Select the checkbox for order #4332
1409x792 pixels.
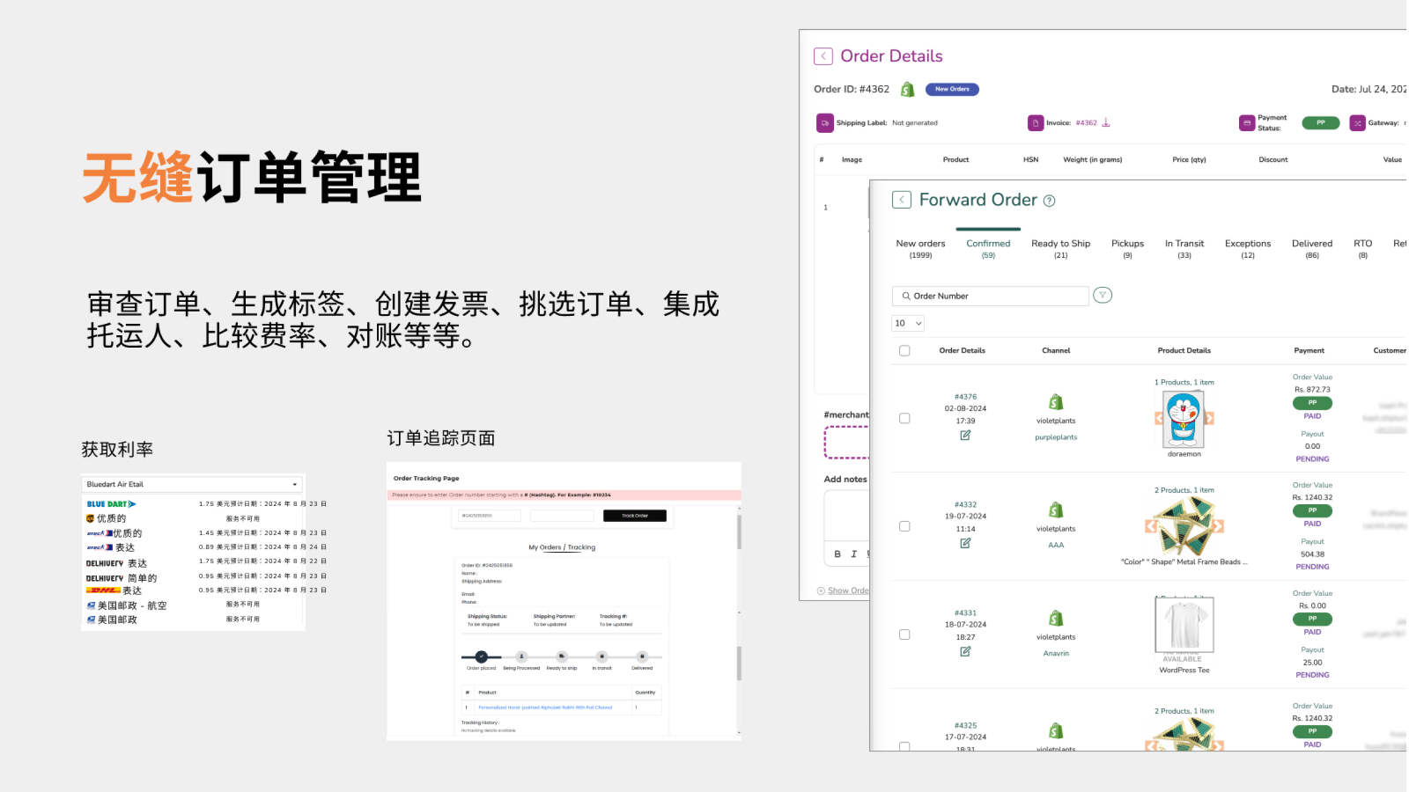point(904,526)
